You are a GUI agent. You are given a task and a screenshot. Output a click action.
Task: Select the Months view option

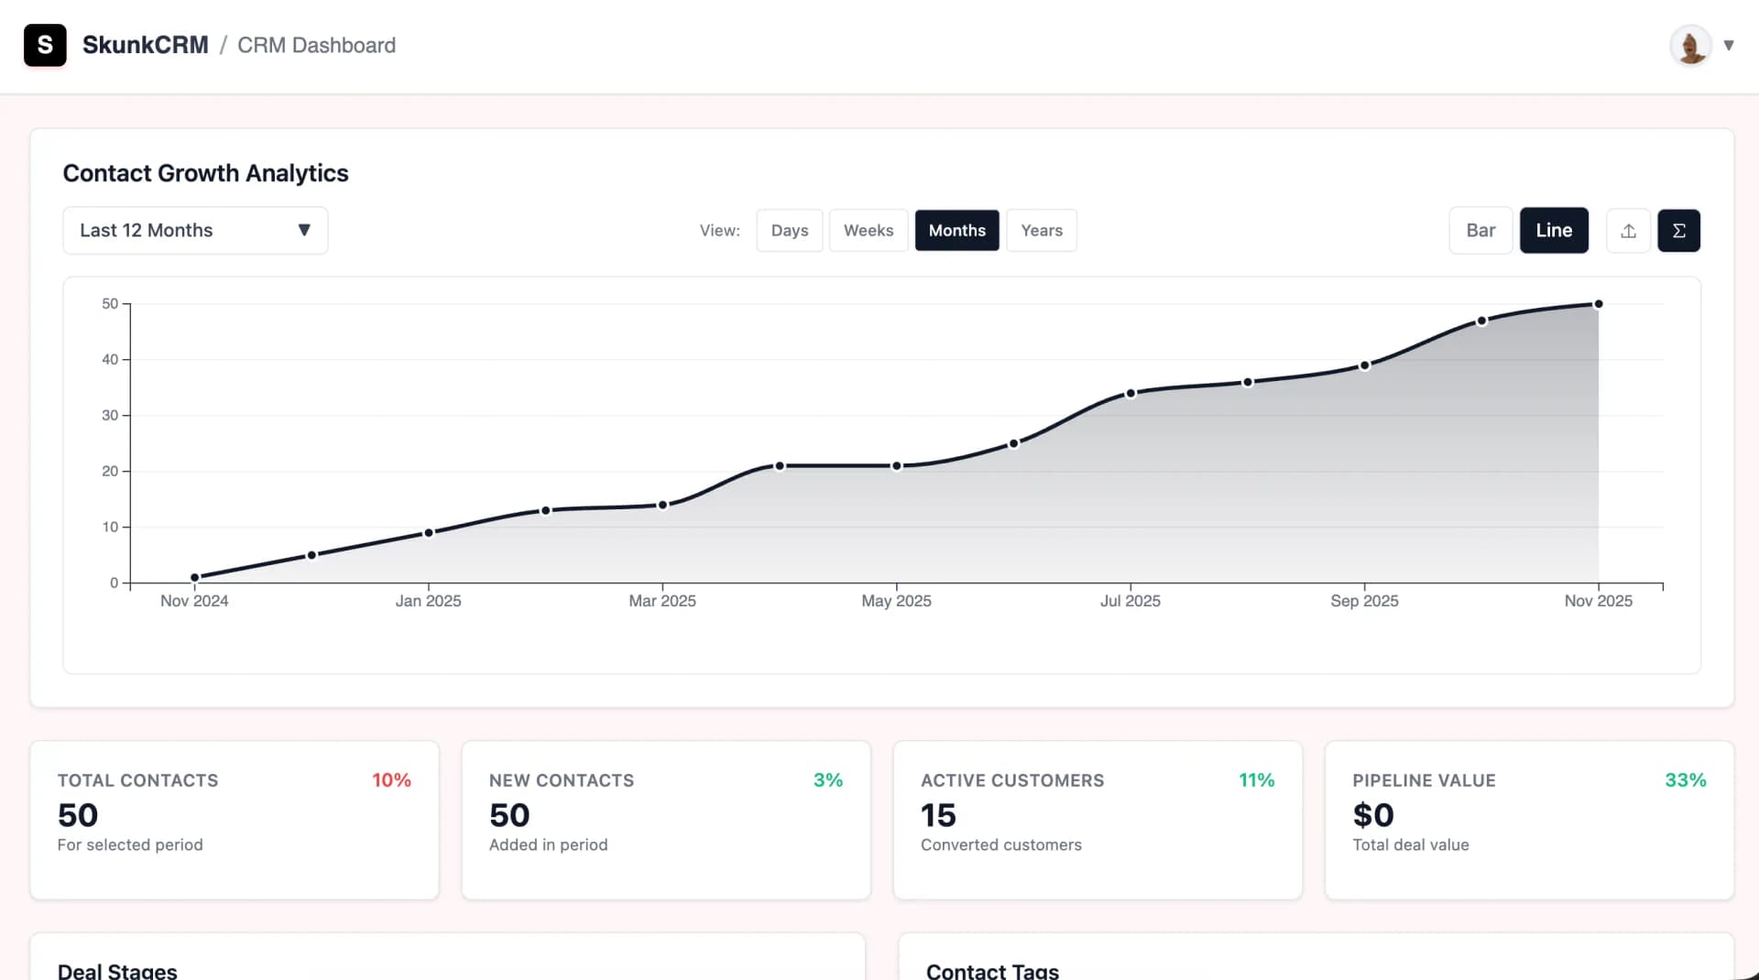[x=956, y=230]
